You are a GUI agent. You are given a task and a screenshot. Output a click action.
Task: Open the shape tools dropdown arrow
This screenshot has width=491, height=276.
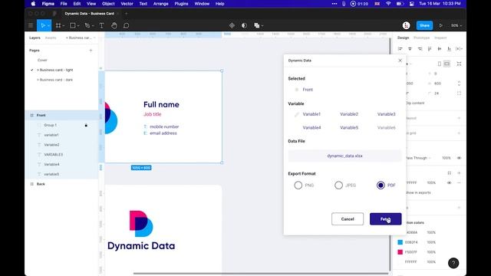click(78, 25)
